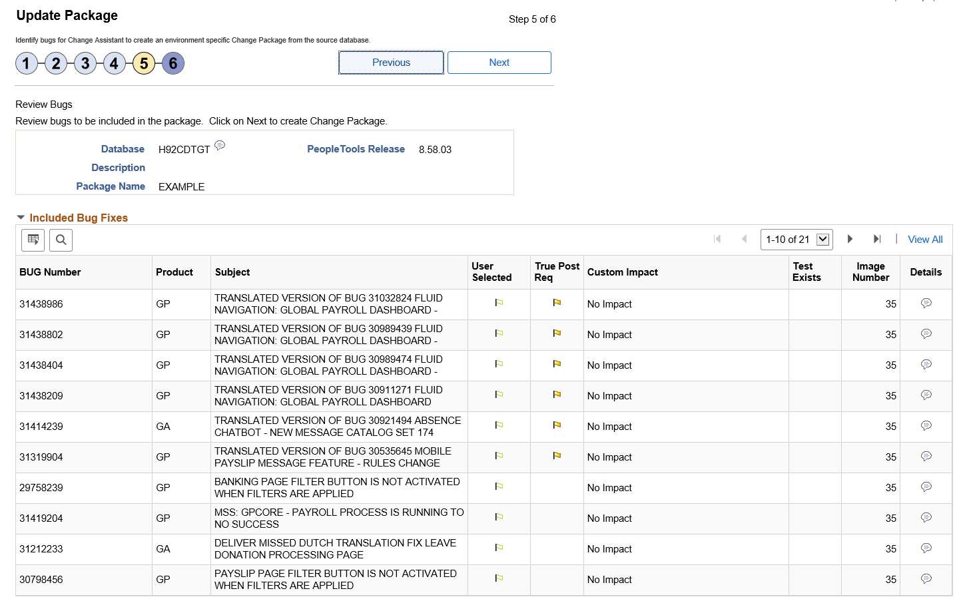963x601 pixels.
Task: Open details bubble for bug 30798456
Action: pos(926,579)
